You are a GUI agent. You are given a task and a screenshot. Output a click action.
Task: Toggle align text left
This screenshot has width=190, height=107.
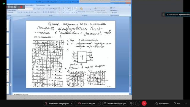(43, 12)
